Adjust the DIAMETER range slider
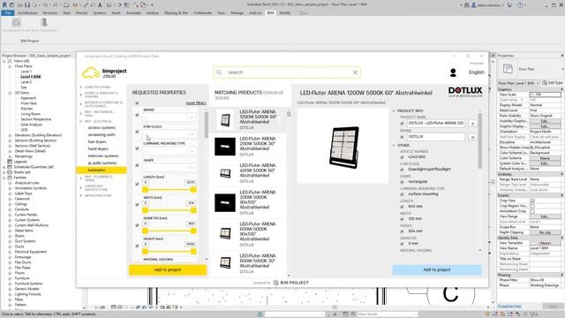The image size is (565, 318). pos(169,231)
